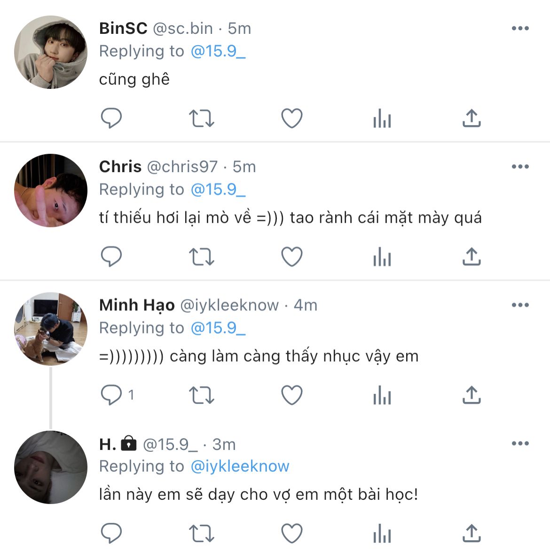Retweet BinSC's "cũng ghê" tweet
Viewport: 550px width, 552px height.
(201, 118)
